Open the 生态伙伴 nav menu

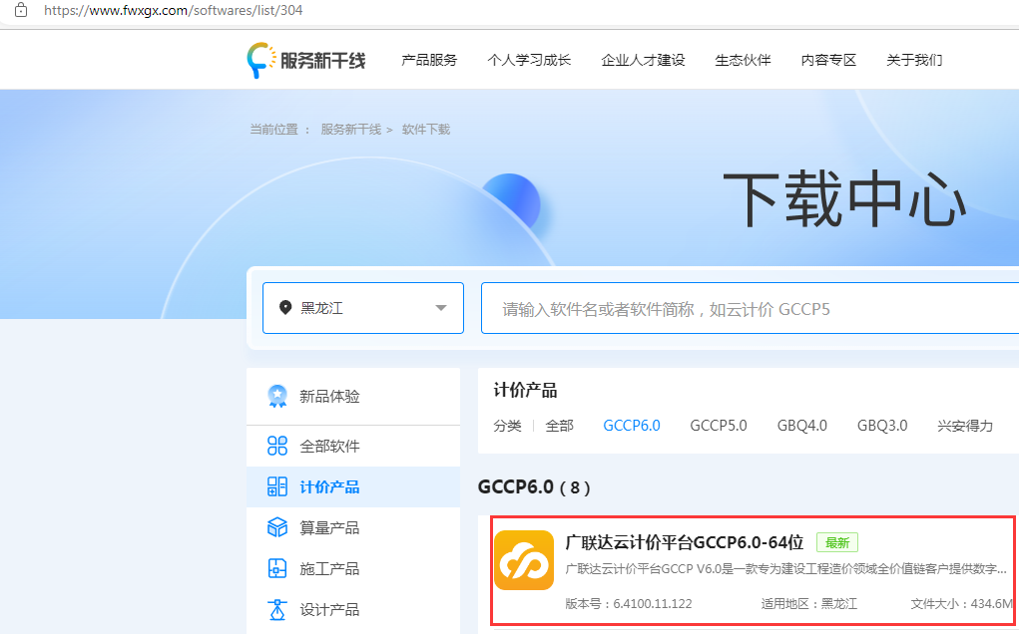pyautogui.click(x=743, y=61)
